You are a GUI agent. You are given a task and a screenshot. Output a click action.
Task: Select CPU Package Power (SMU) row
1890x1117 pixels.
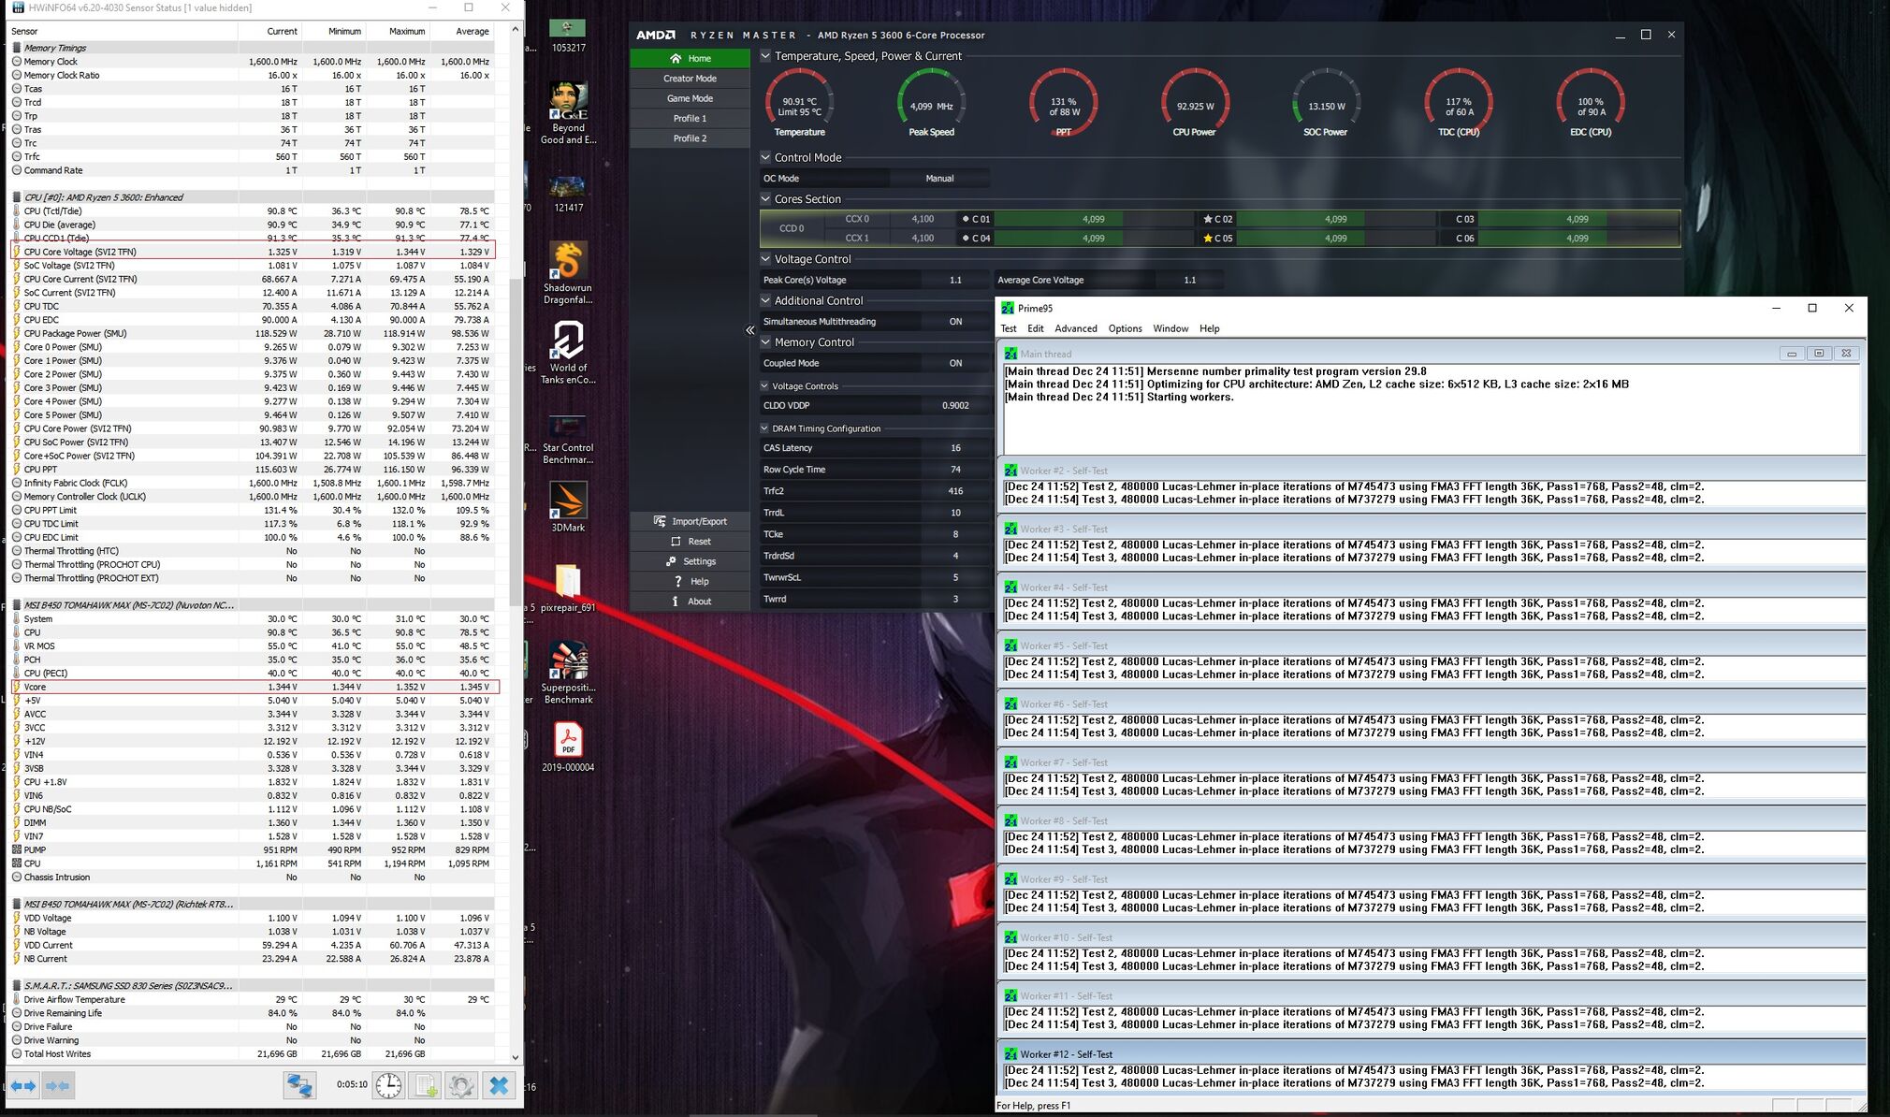(253, 333)
